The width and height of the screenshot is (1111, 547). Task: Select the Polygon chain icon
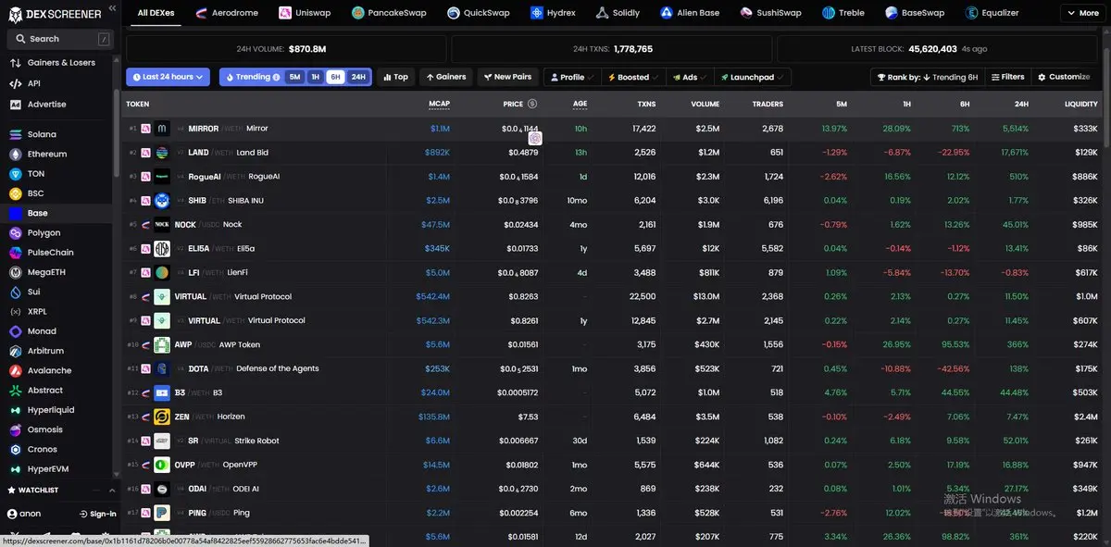(x=15, y=233)
